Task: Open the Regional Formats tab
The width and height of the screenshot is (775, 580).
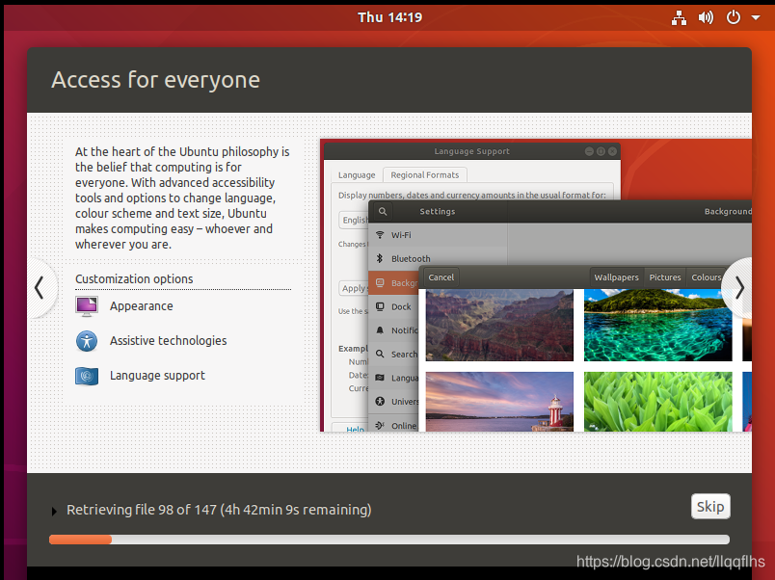Action: click(425, 175)
